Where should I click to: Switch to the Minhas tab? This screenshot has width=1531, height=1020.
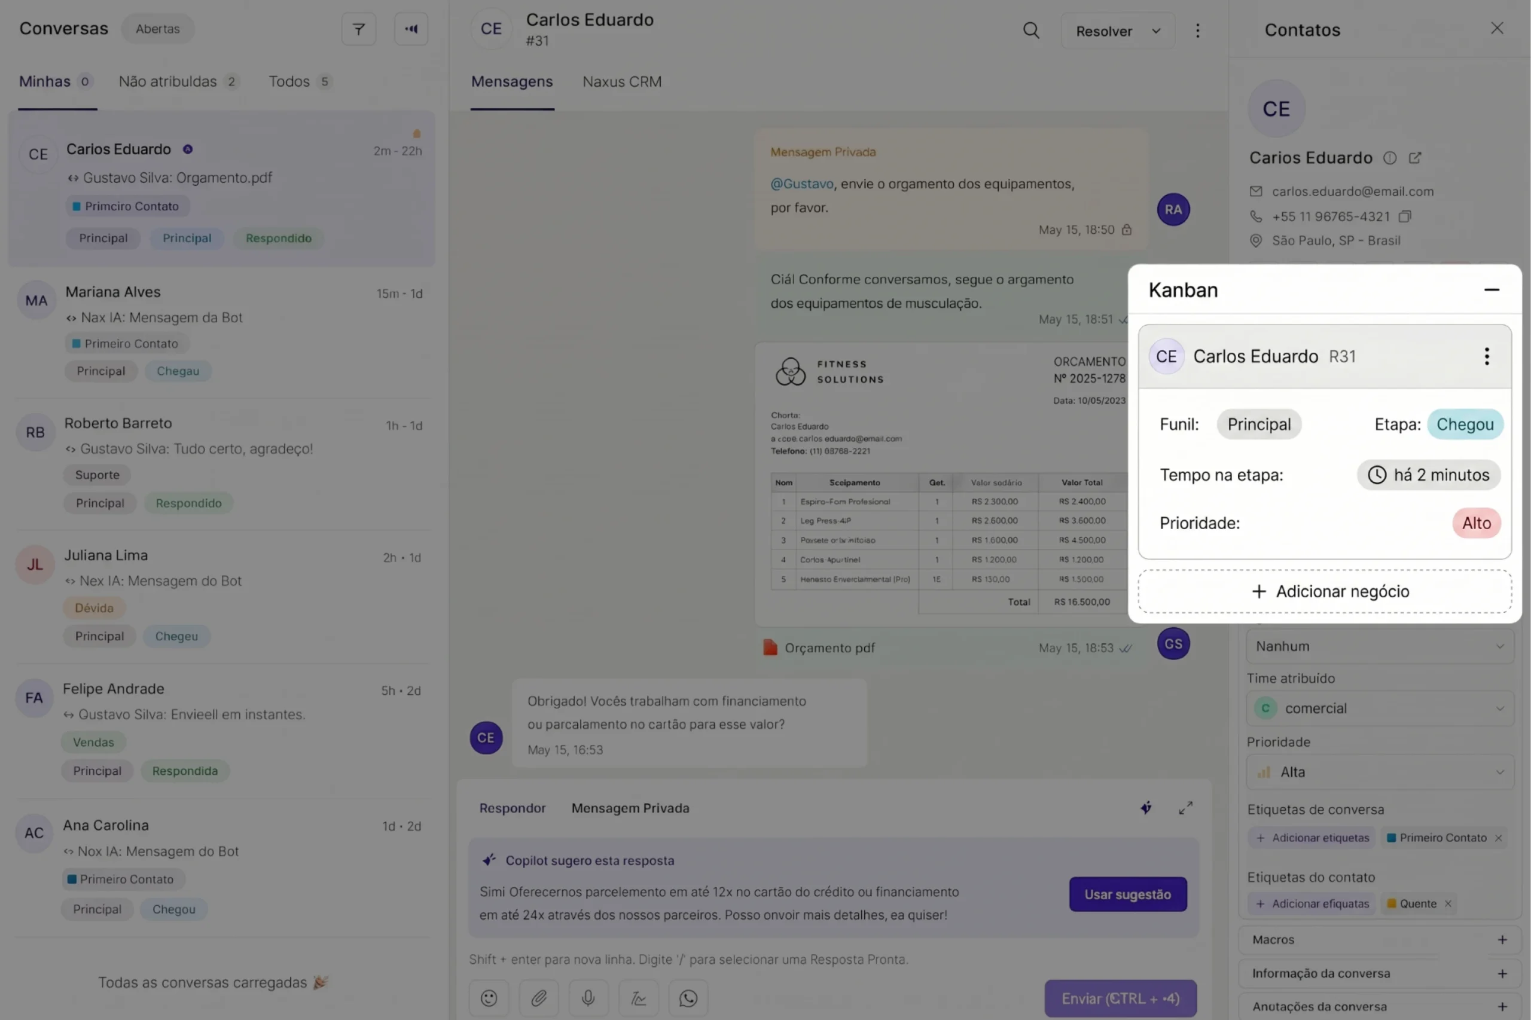pyautogui.click(x=57, y=82)
